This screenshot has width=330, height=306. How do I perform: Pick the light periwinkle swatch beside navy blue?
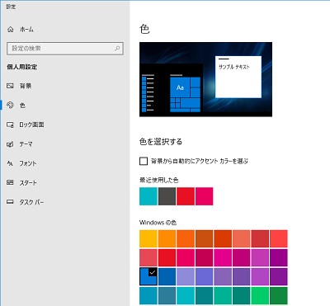[186, 276]
